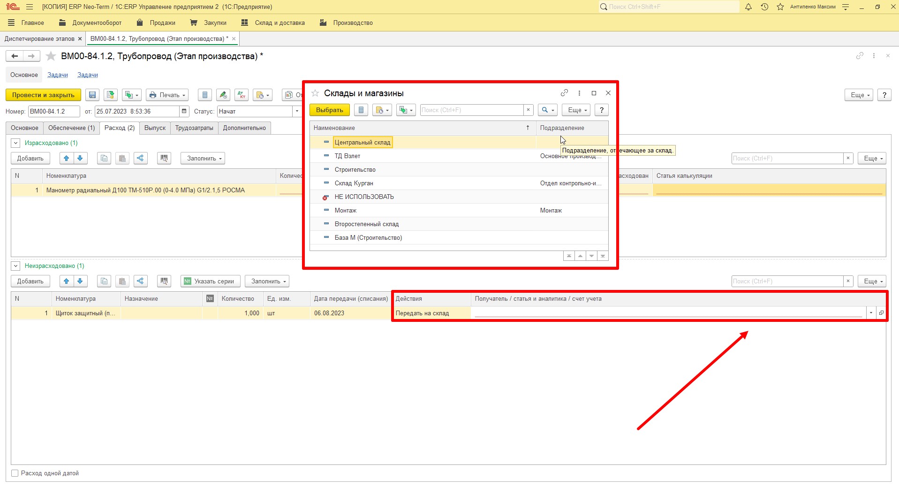This screenshot has height=487, width=899.
Task: Open notifications bell icon
Action: tap(748, 7)
